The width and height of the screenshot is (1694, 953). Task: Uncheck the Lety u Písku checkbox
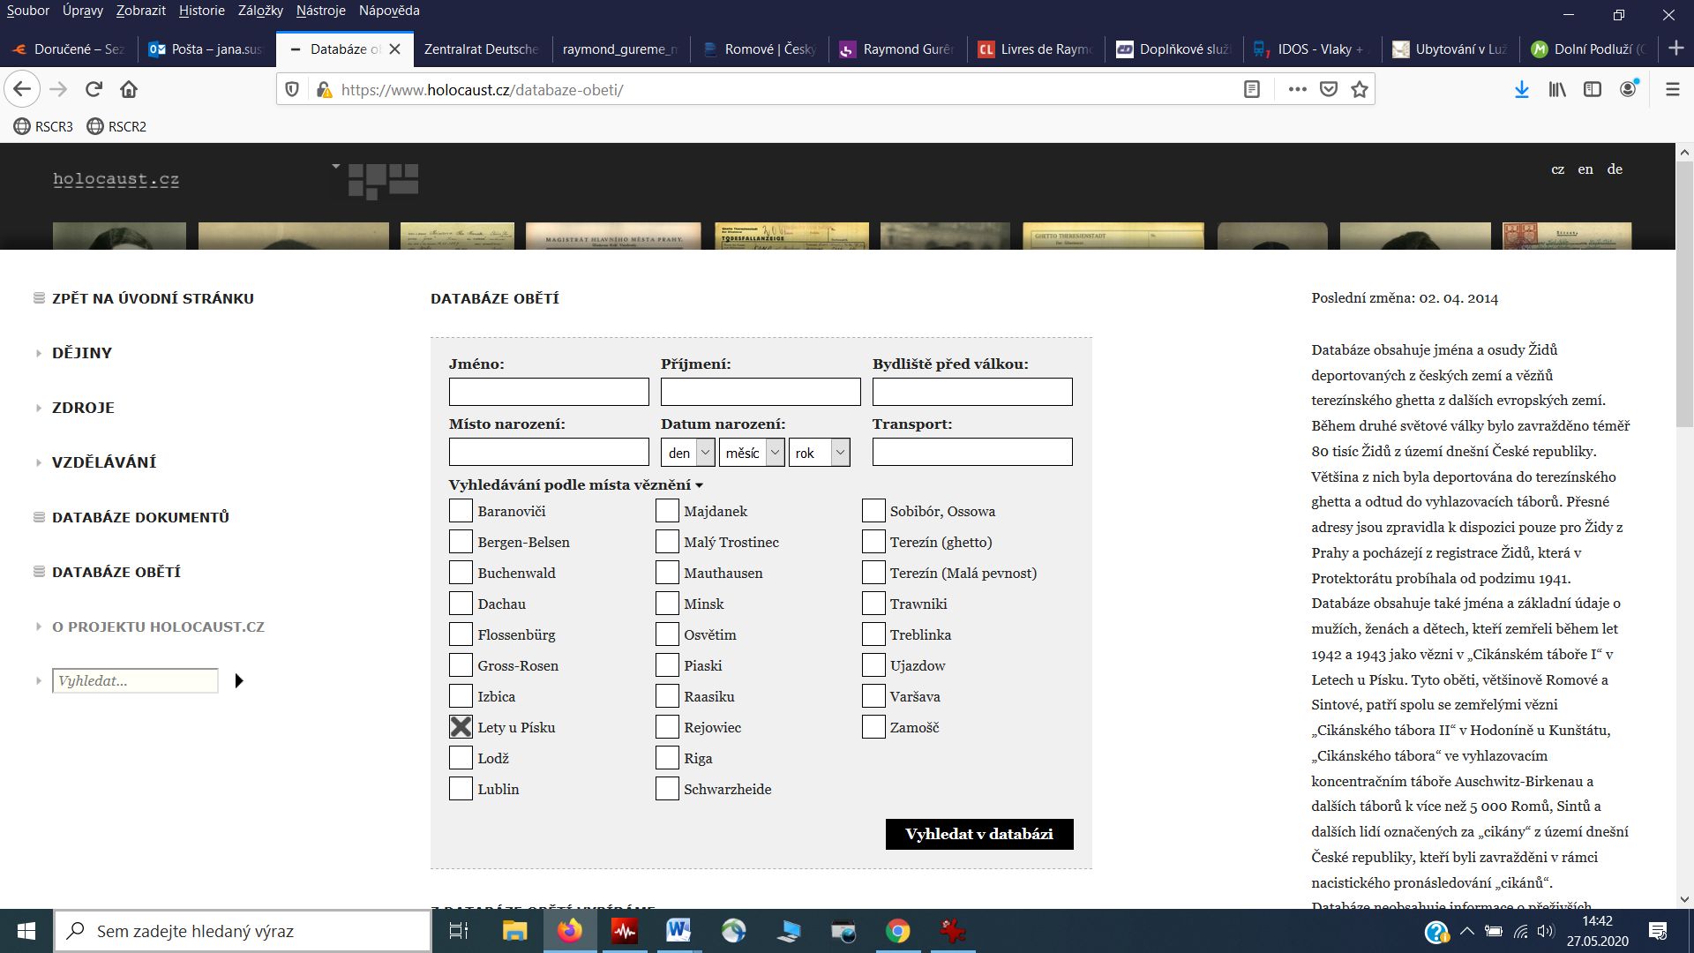pyautogui.click(x=461, y=727)
